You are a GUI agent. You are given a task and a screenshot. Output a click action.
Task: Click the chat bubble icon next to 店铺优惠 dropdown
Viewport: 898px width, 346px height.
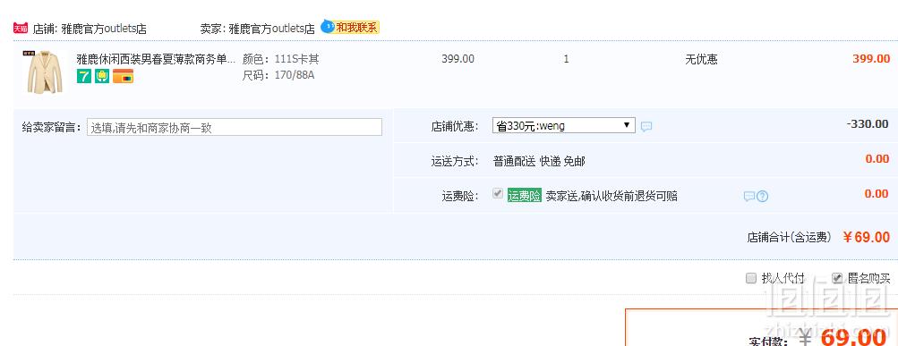(646, 126)
